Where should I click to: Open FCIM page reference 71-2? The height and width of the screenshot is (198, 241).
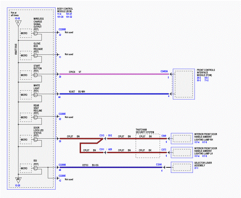206,80
